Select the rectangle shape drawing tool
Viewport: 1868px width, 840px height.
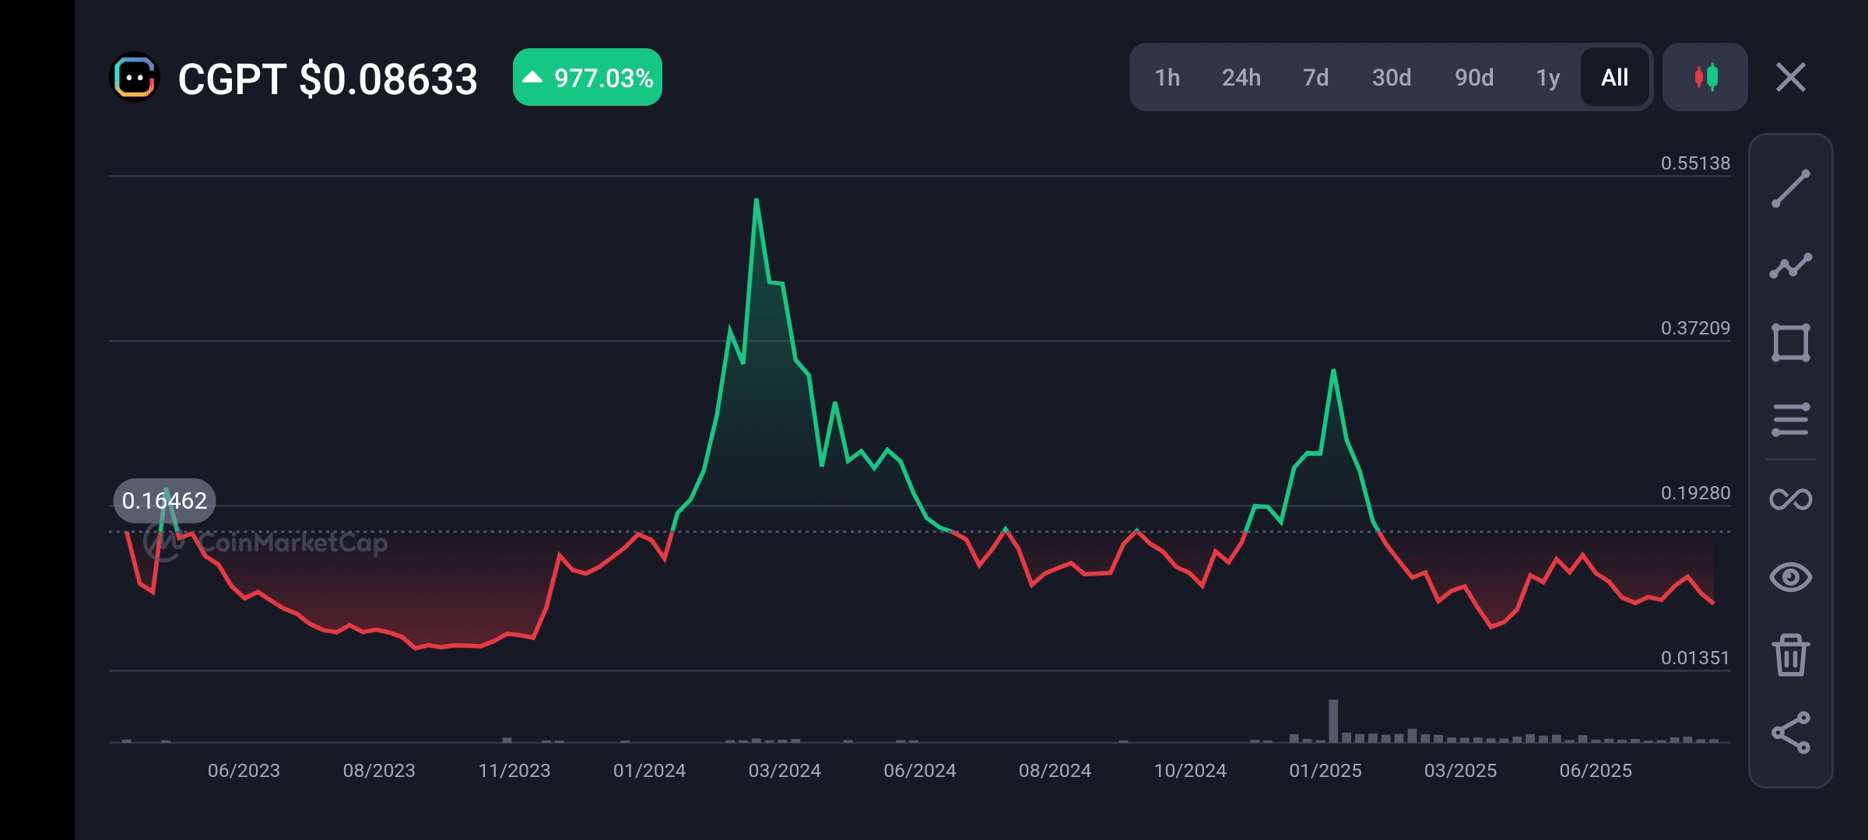pyautogui.click(x=1790, y=343)
